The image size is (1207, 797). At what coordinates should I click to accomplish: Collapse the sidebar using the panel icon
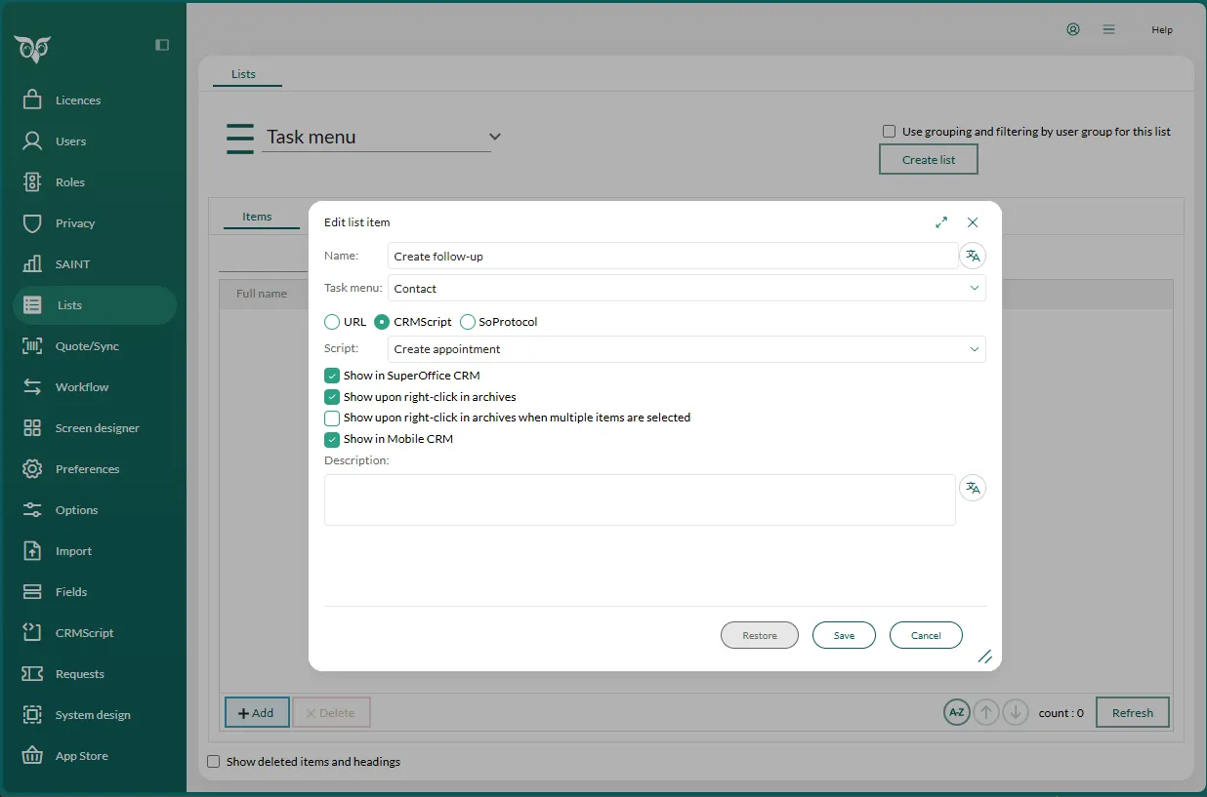pos(162,45)
